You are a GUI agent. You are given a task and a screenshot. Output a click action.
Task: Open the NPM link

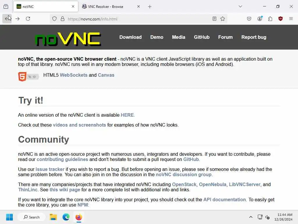coord(83,205)
